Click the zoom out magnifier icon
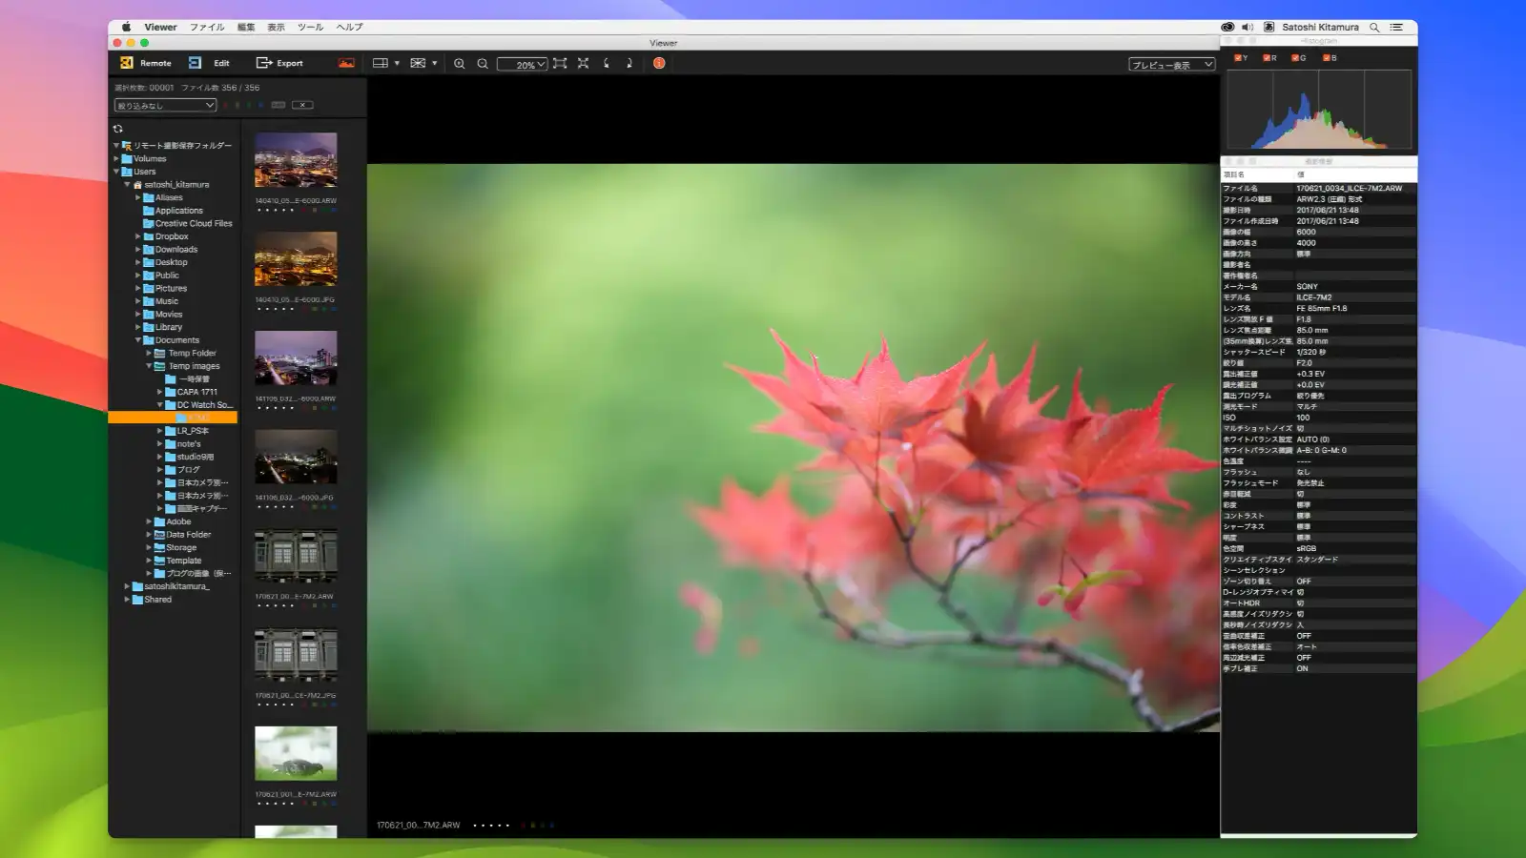The image size is (1526, 858). [482, 63]
